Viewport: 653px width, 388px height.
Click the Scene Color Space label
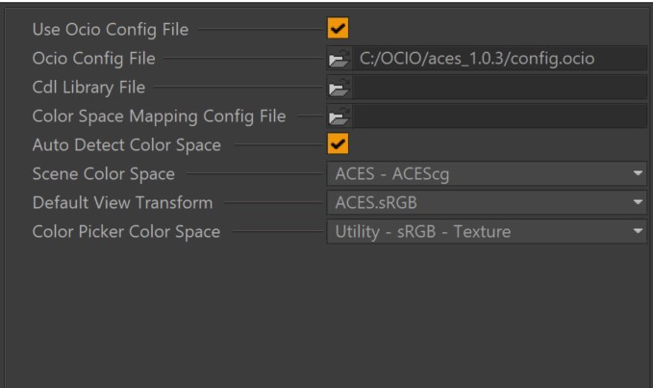point(104,174)
